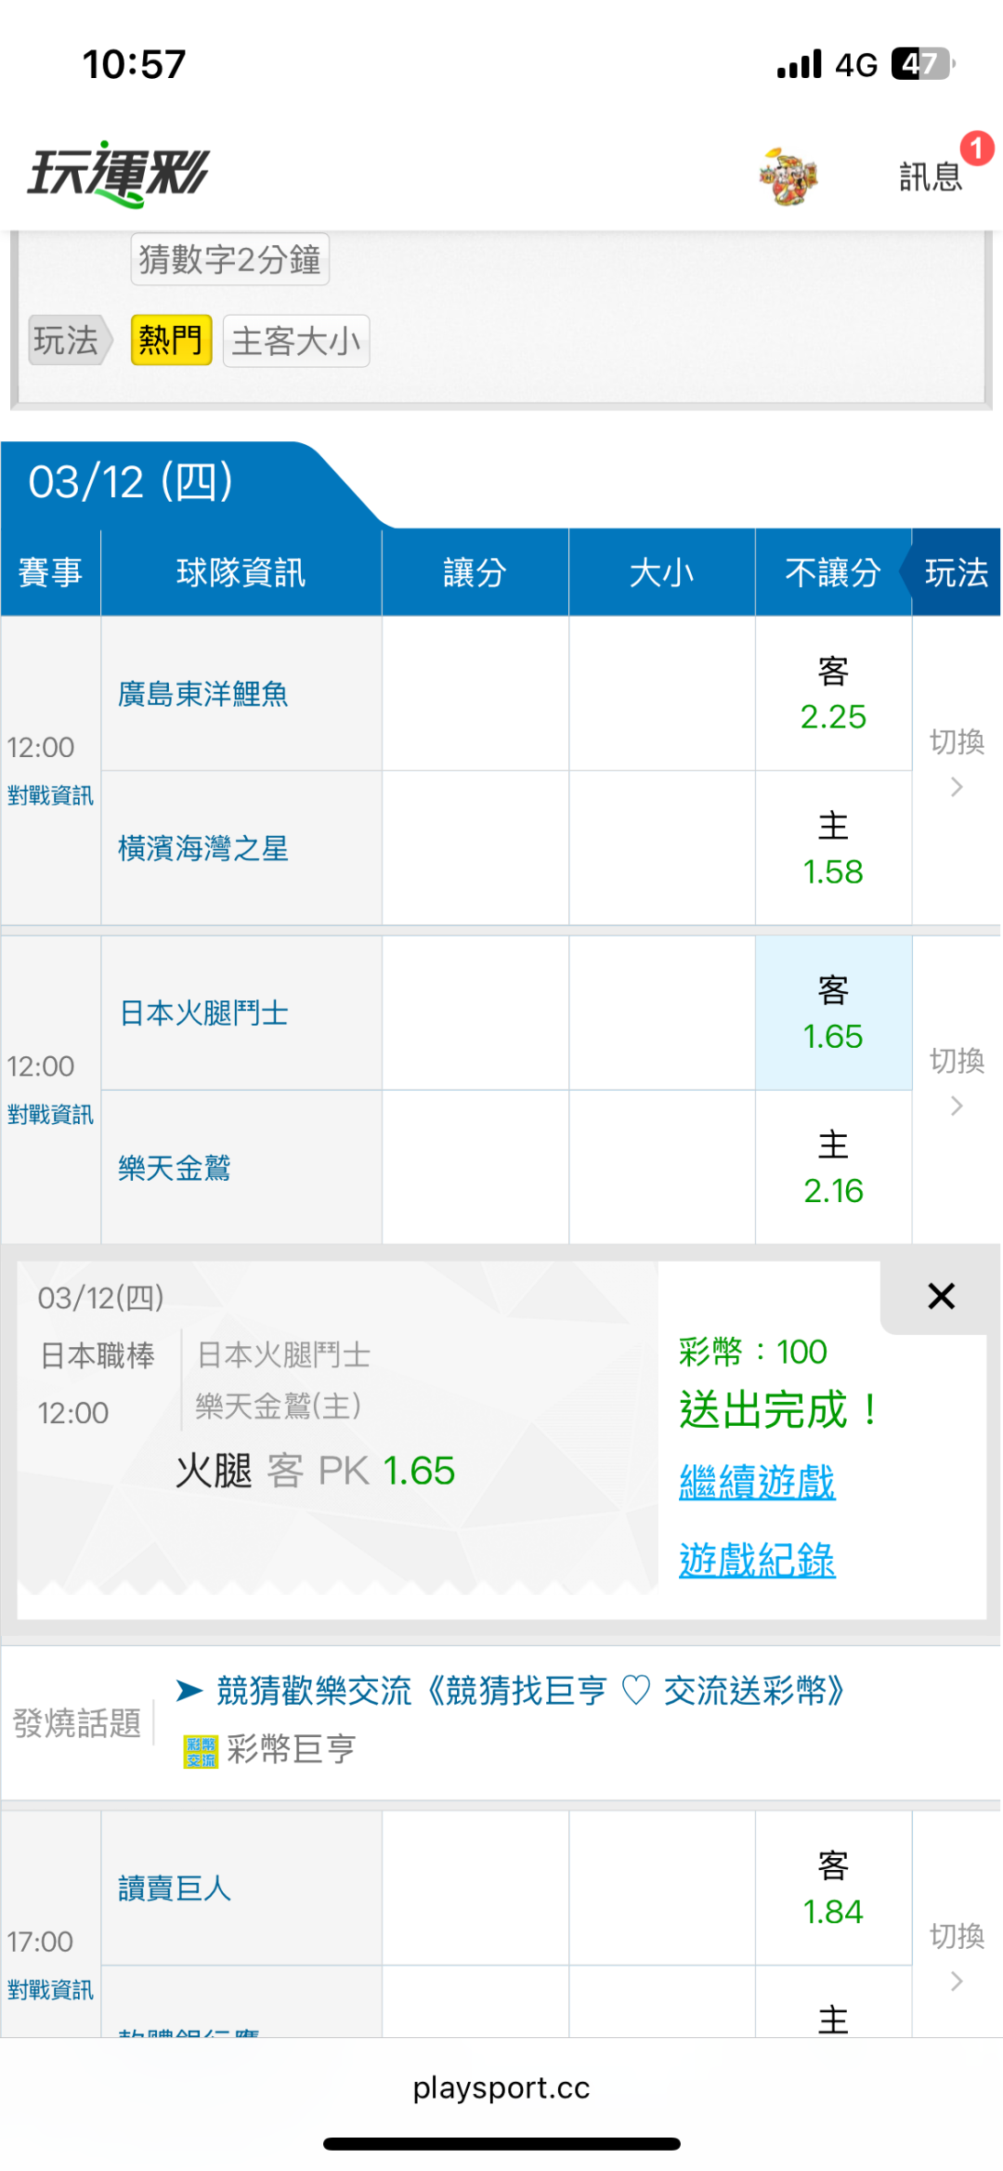Open the 橫濱海灣之星 team page
The width and height of the screenshot is (1003, 2171).
click(203, 848)
